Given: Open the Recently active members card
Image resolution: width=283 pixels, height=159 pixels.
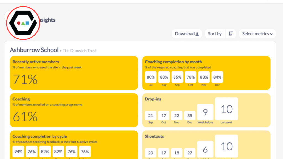Looking at the screenshot, I should tap(74, 73).
